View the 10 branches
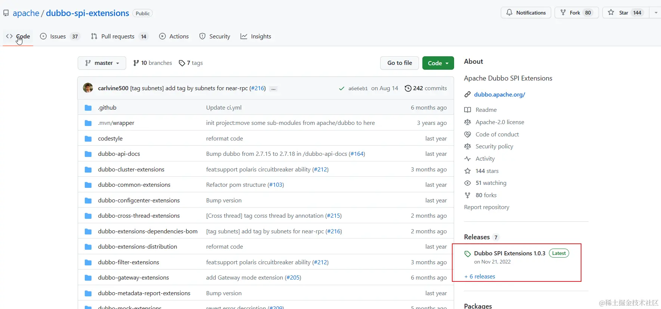Viewport: 661px width, 309px height. [152, 63]
